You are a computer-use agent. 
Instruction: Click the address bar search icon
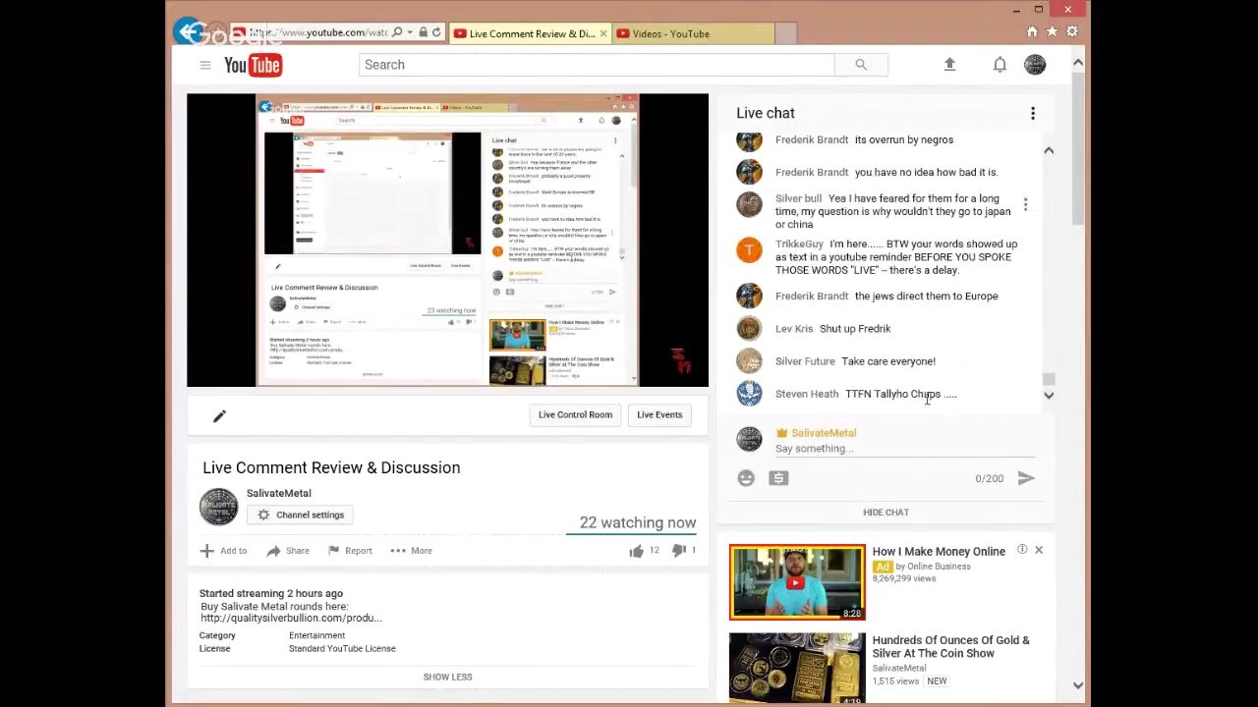tap(397, 32)
